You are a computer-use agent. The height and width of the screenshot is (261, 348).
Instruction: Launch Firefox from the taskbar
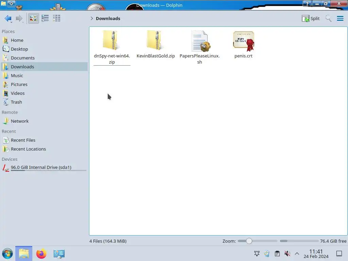pos(41,254)
